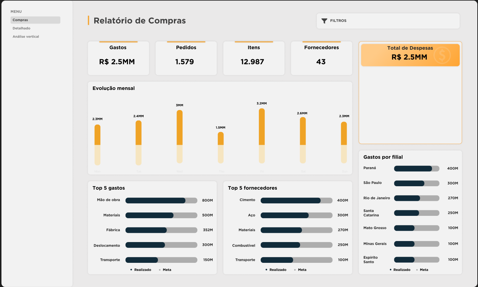Click the Total de Despesas orange banner

tap(410, 54)
